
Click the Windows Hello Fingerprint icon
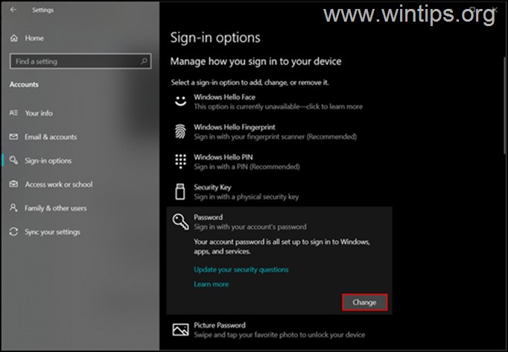click(x=180, y=132)
